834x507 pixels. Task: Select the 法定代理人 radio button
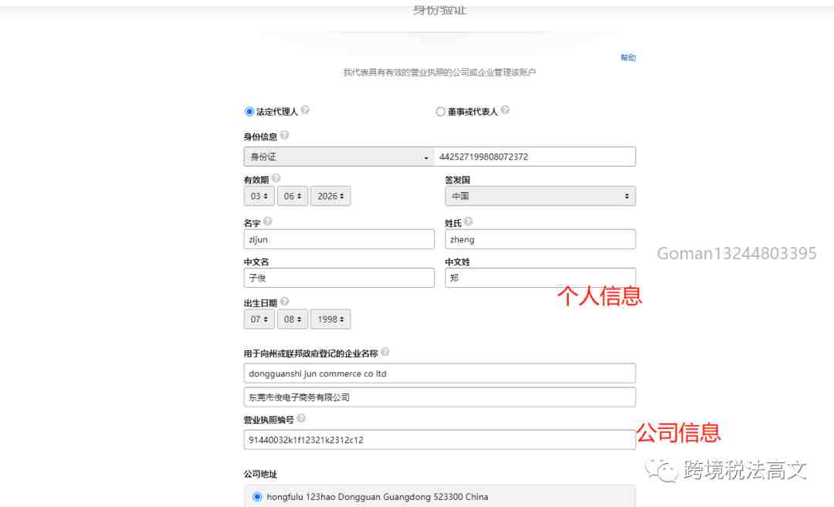(x=249, y=112)
